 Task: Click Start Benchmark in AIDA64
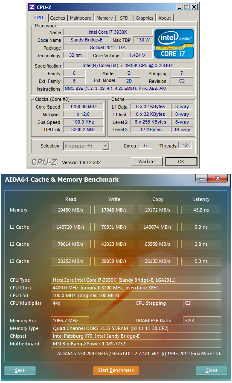116,370
